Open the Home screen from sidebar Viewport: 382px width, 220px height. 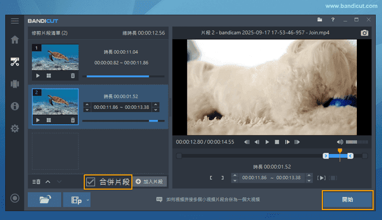tap(15, 40)
